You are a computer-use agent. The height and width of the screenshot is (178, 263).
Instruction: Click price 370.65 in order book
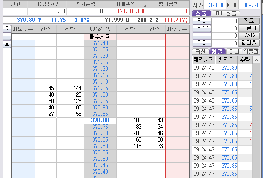(x=100, y=140)
